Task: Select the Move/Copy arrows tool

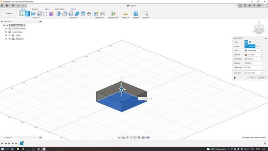Action: (x=89, y=13)
